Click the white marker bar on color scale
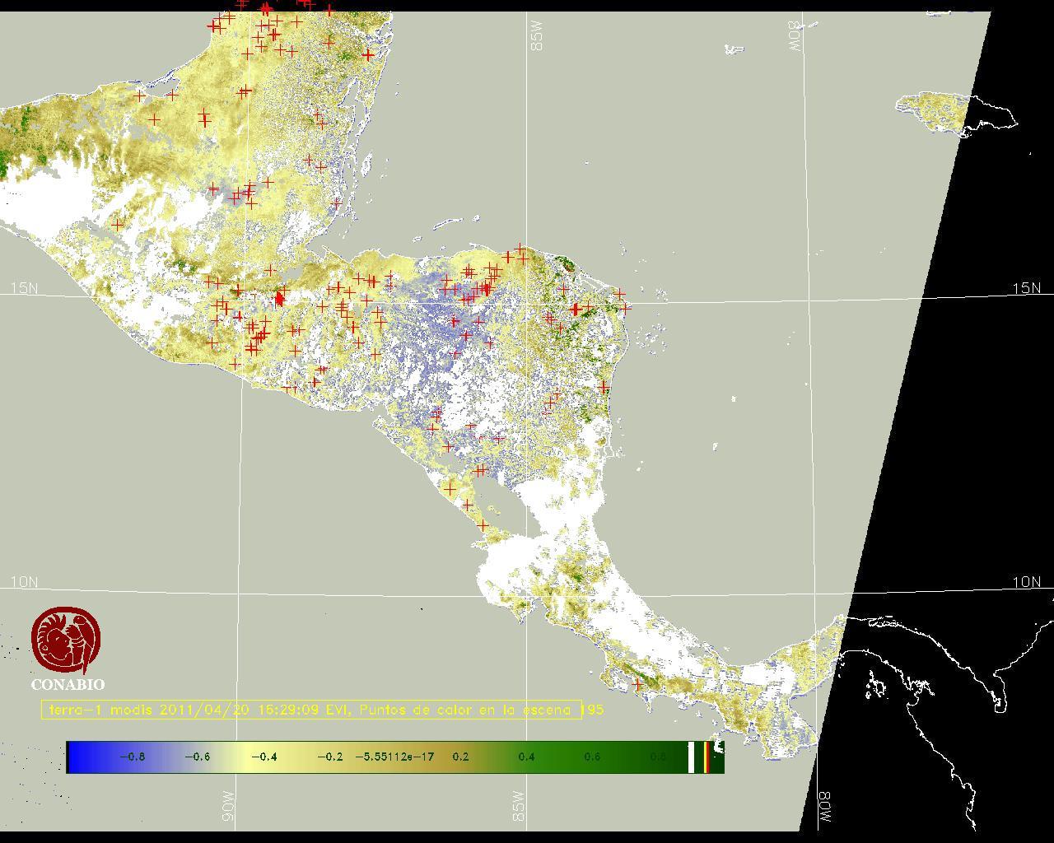 coord(692,757)
